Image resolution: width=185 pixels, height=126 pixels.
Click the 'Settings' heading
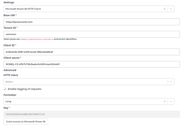9,2
